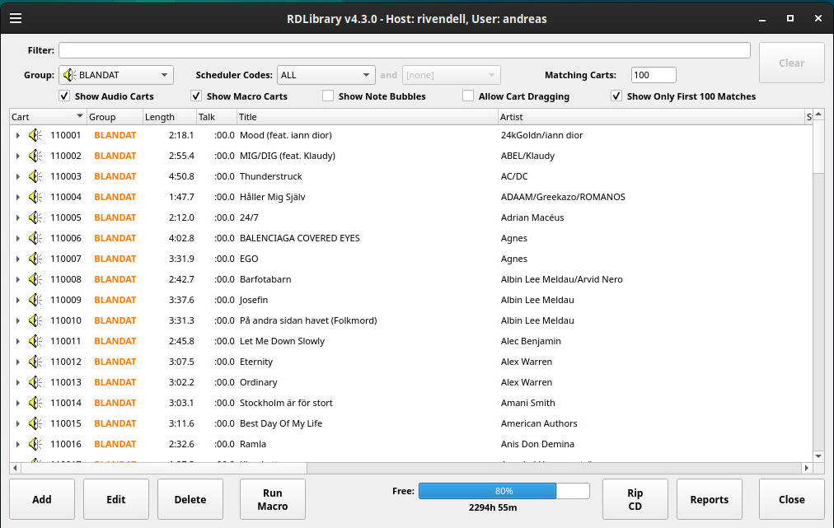The height and width of the screenshot is (528, 834).
Task: Click the Matching Carts field showing 100
Action: tap(654, 75)
